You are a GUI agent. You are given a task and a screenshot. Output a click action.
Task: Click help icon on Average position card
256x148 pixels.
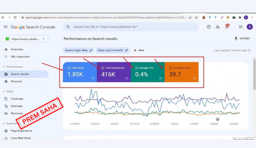(194, 78)
